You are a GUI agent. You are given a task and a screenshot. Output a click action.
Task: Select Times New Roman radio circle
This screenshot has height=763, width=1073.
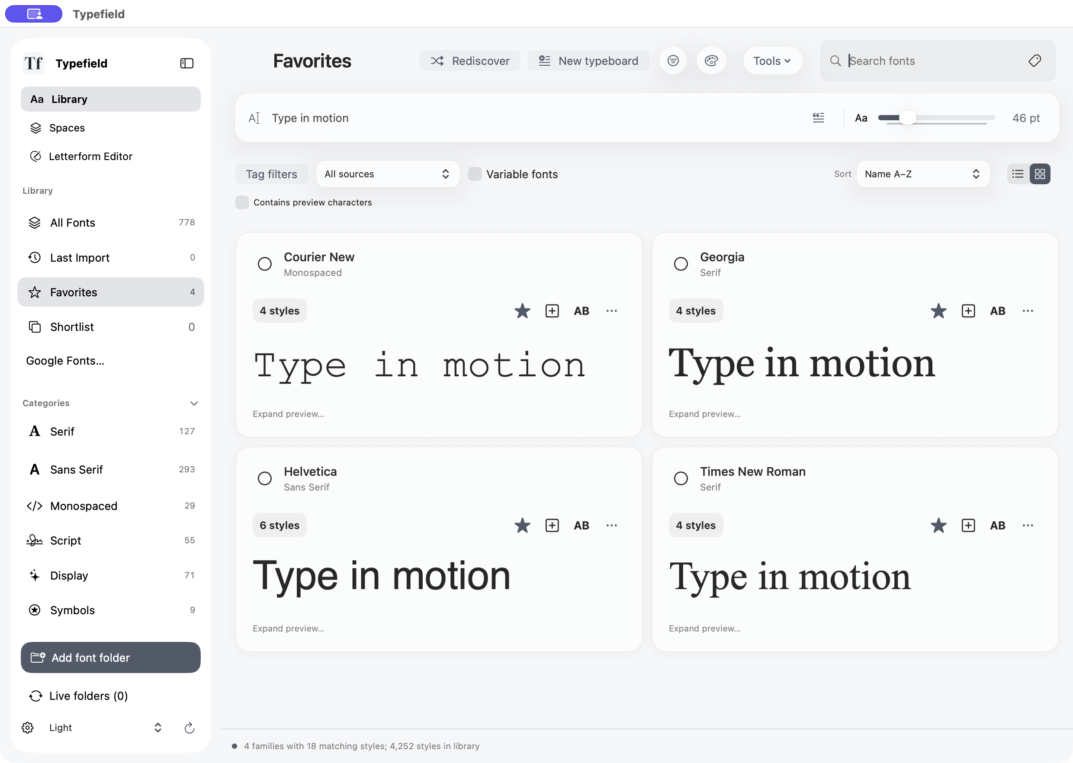(x=681, y=479)
